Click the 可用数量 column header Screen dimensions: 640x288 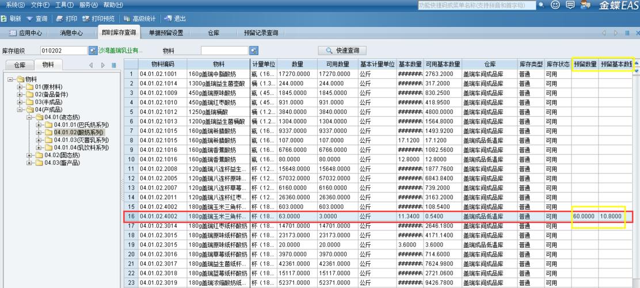(337, 64)
